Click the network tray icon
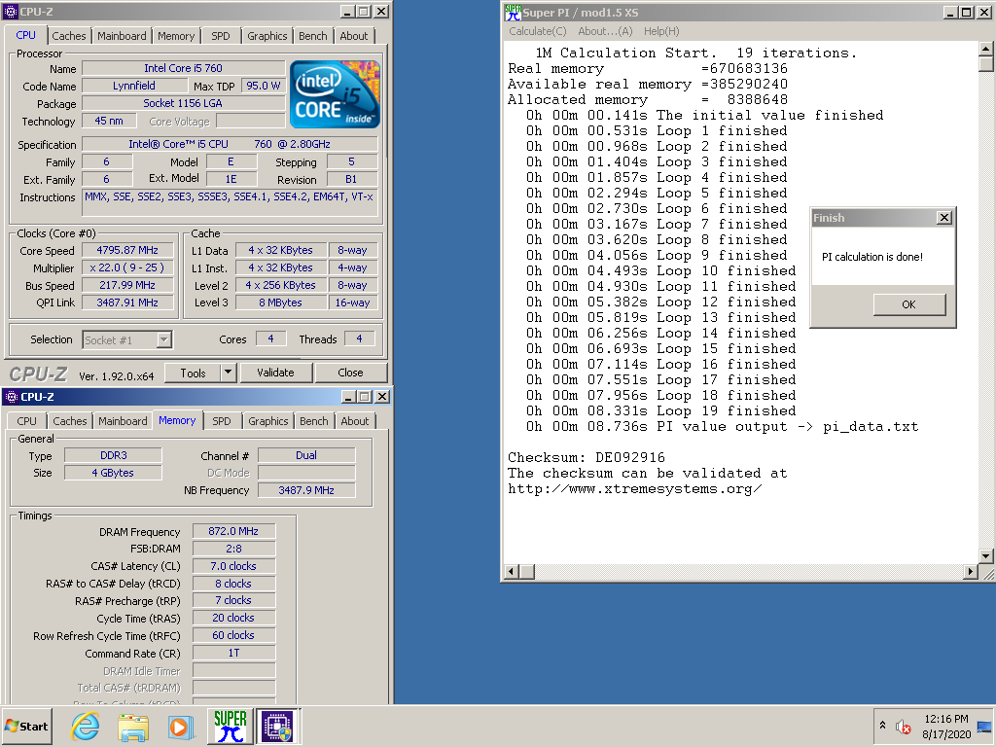 tap(984, 727)
